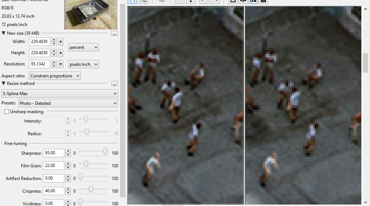Decrease Film Grain with the down arrow
Screen dimensions: 370x206
point(68,167)
